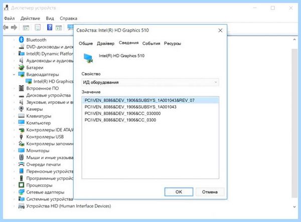Click the Отмена button

point(210,192)
